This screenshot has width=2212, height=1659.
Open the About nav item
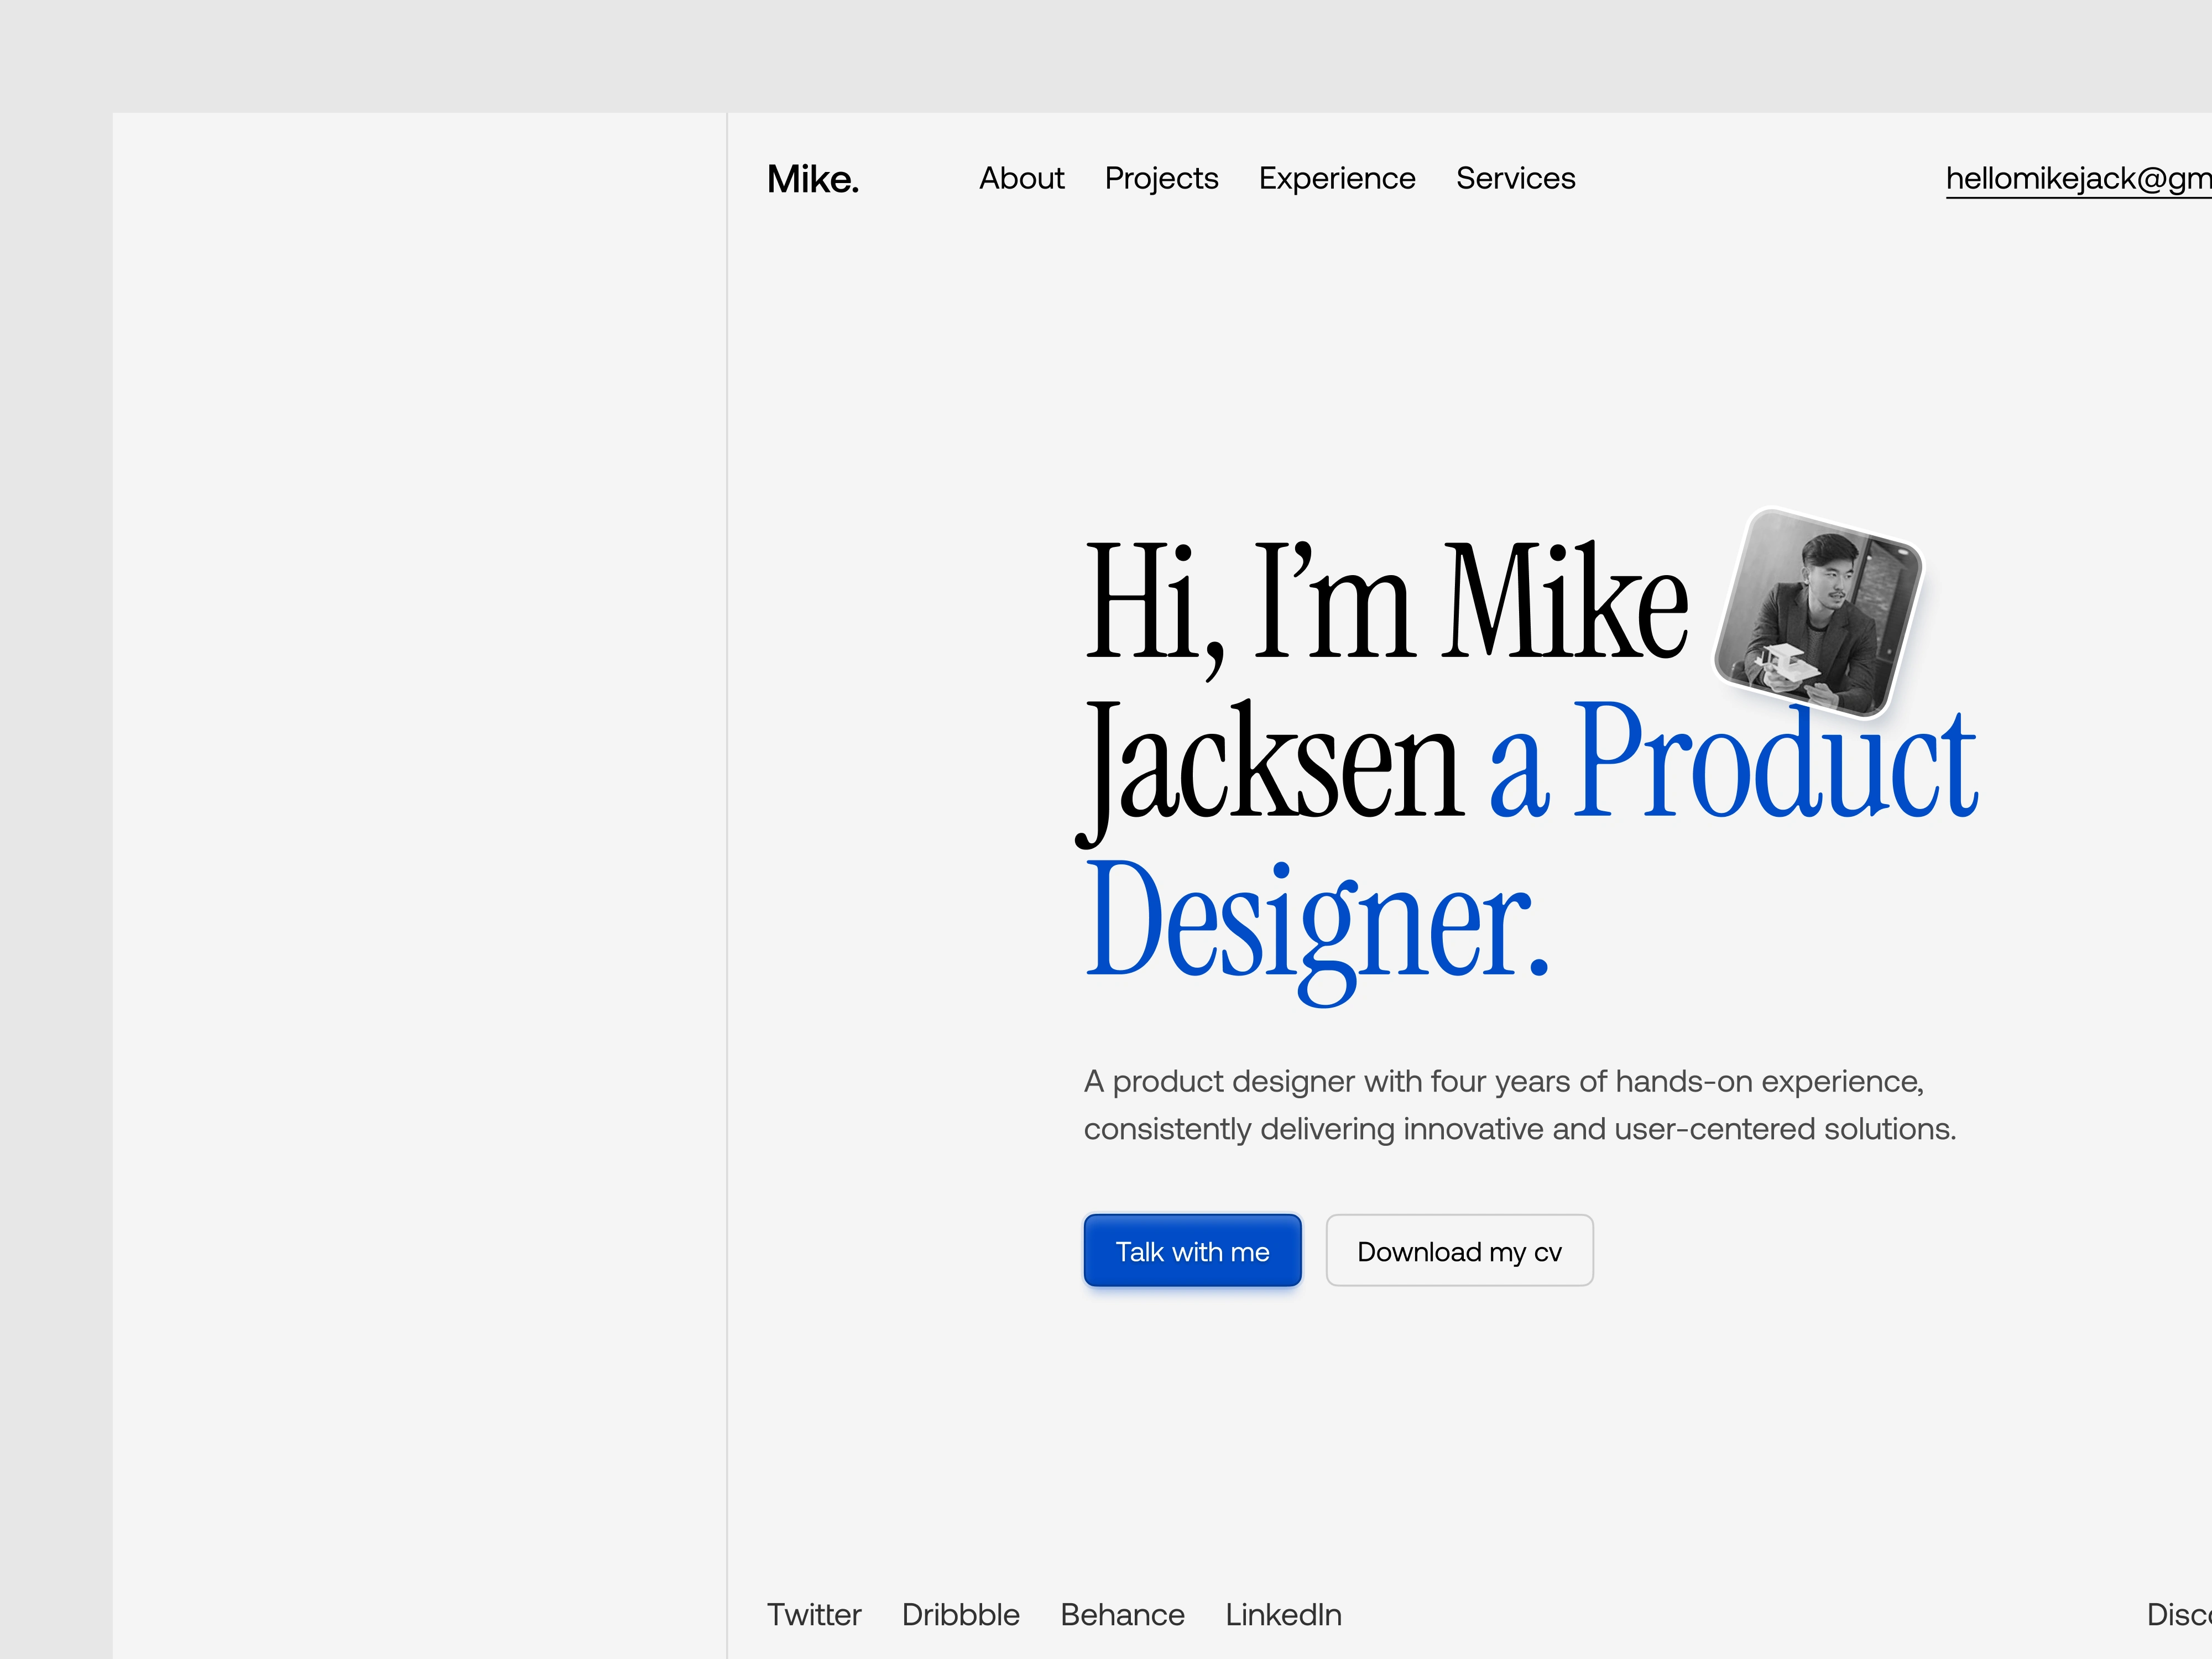point(1021,179)
